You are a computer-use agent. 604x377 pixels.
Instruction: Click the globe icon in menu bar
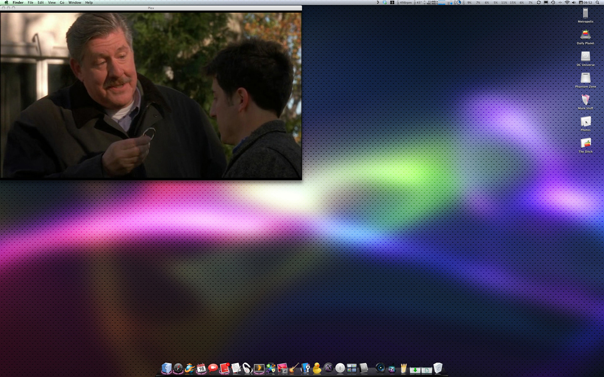[385, 3]
